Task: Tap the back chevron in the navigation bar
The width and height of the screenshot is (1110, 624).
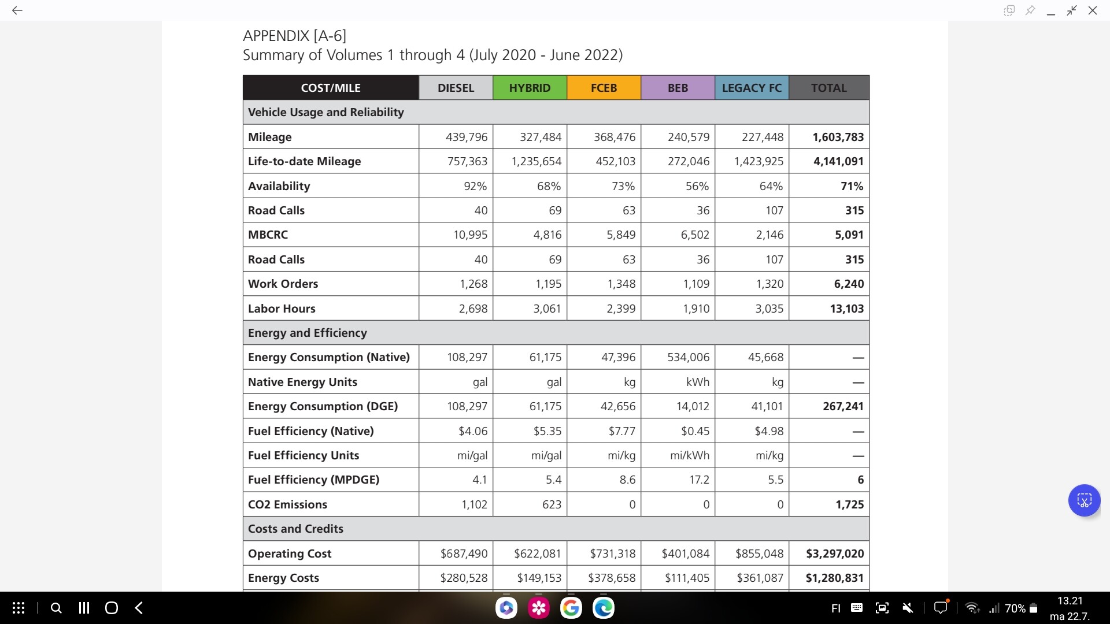Action: point(139,608)
